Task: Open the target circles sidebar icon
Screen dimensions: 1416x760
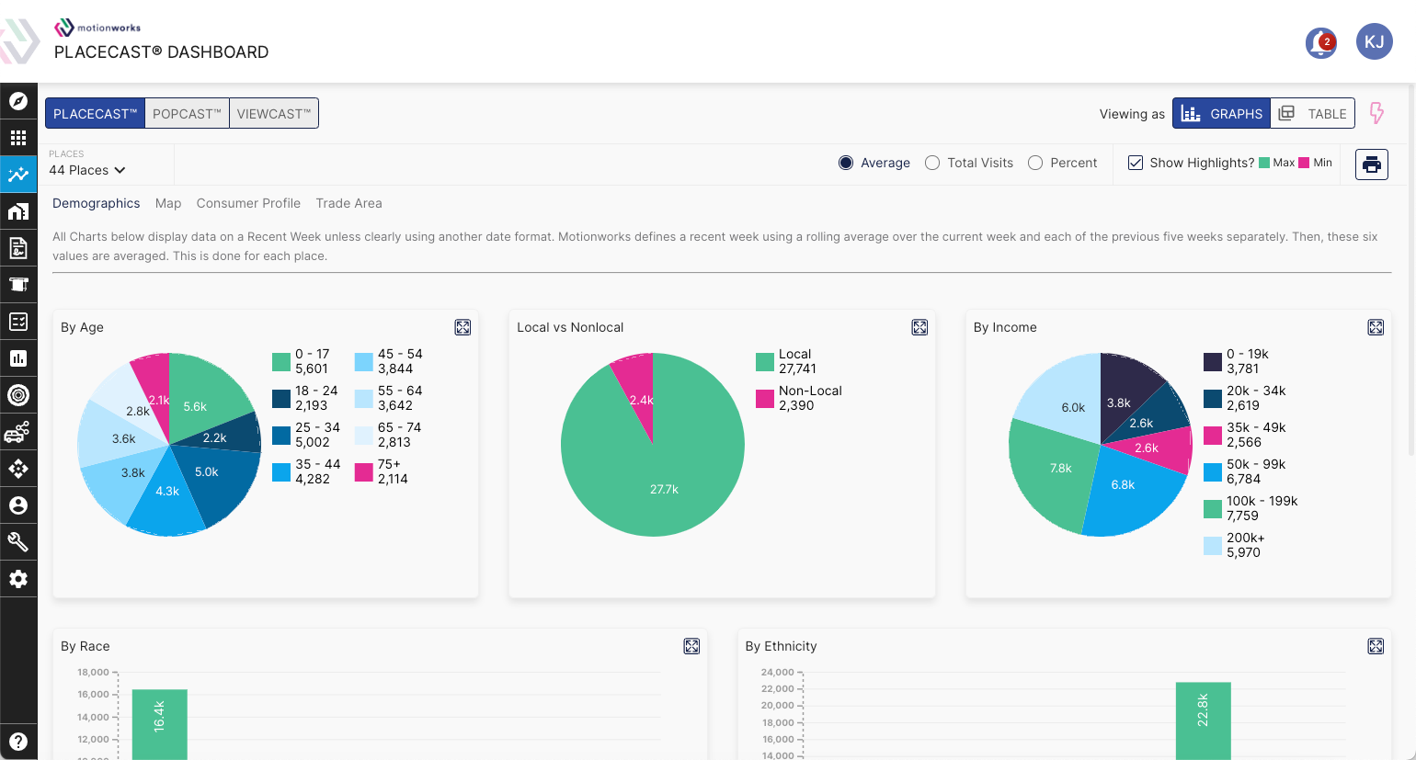Action: click(18, 395)
